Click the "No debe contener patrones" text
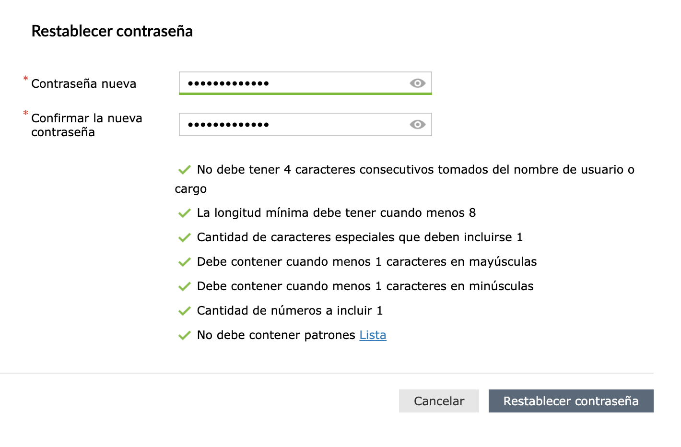The width and height of the screenshot is (681, 447). (x=276, y=335)
